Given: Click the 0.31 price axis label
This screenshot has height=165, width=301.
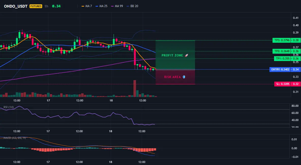Looking at the screenshot, I should point(296,92).
